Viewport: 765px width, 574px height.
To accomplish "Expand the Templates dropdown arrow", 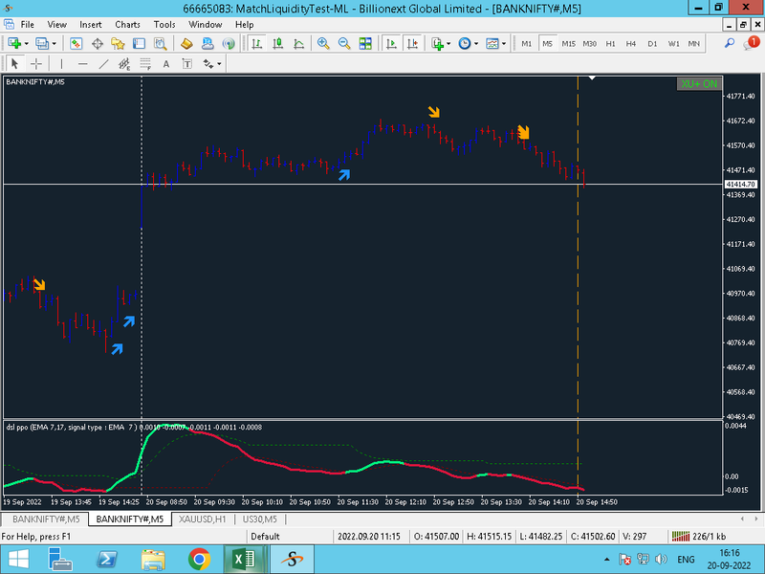I will [x=504, y=43].
